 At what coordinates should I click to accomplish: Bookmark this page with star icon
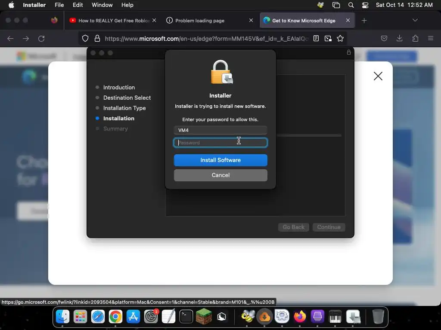point(340,38)
